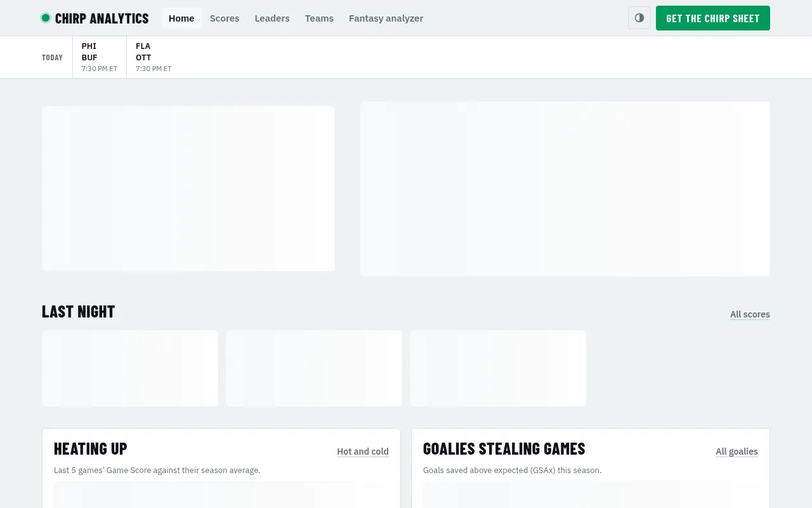
Task: Open the FLA vs OTT game
Action: pos(154,57)
